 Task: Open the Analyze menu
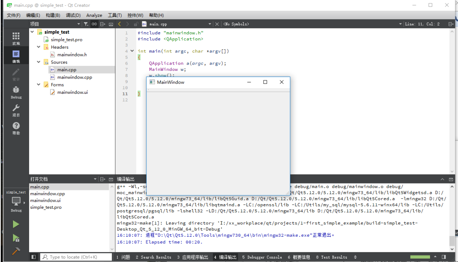click(94, 15)
